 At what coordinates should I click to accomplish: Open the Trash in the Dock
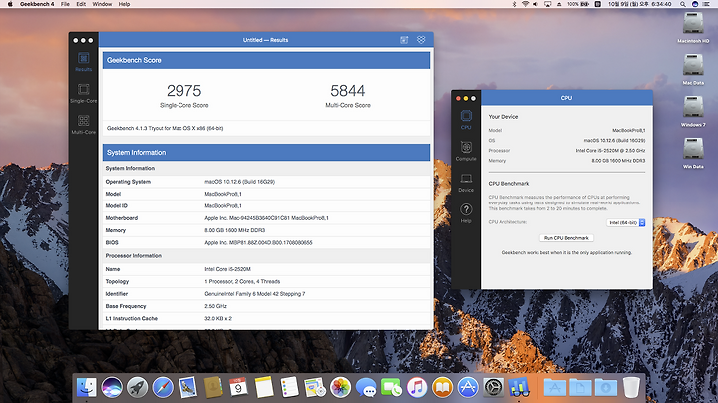click(x=631, y=387)
